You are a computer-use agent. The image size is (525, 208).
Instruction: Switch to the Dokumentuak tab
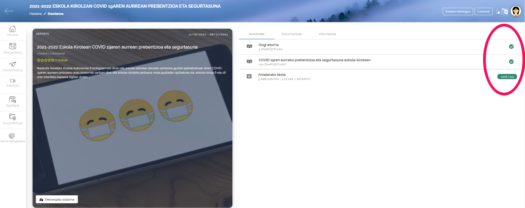pos(292,34)
